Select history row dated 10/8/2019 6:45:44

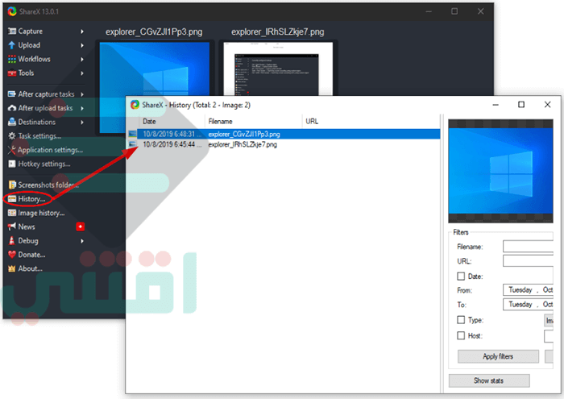point(284,144)
